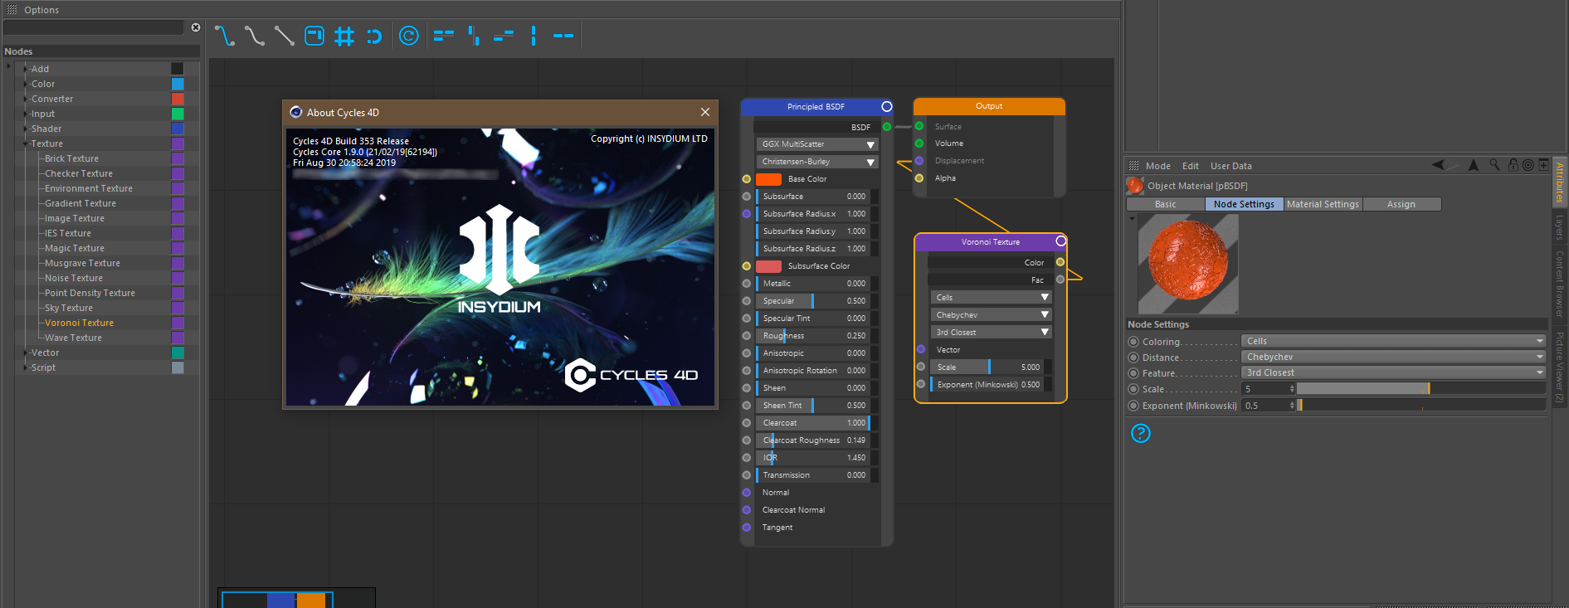Image resolution: width=1569 pixels, height=608 pixels.
Task: Toggle Distance animation circle in Node Settings
Action: 1133,358
